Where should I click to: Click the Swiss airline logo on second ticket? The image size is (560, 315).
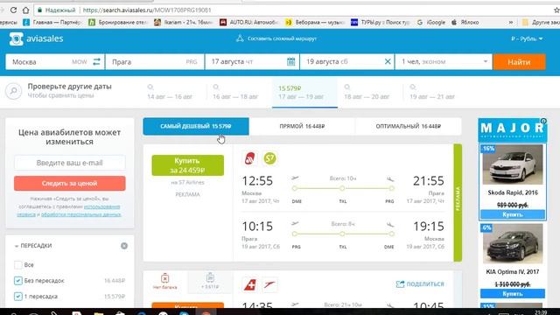(x=250, y=284)
